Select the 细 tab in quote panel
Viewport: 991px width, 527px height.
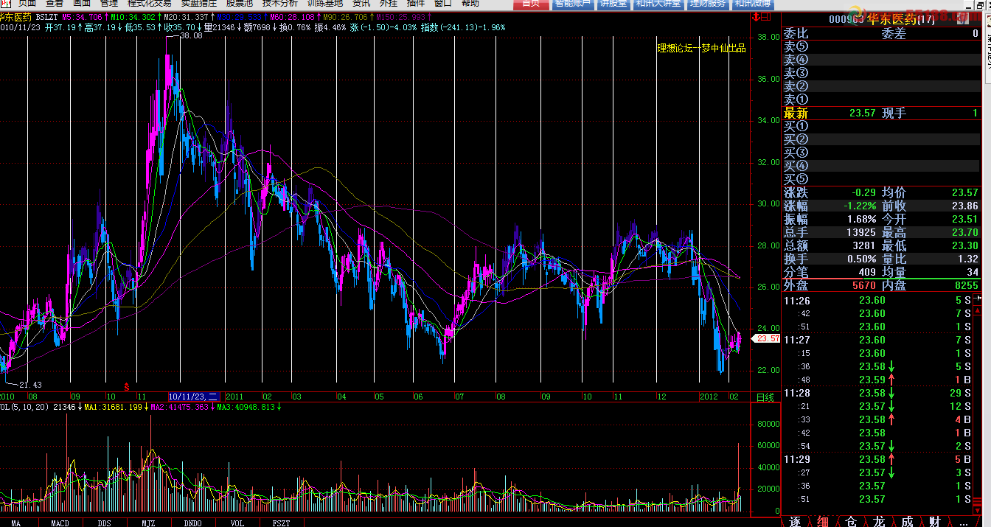[823, 521]
